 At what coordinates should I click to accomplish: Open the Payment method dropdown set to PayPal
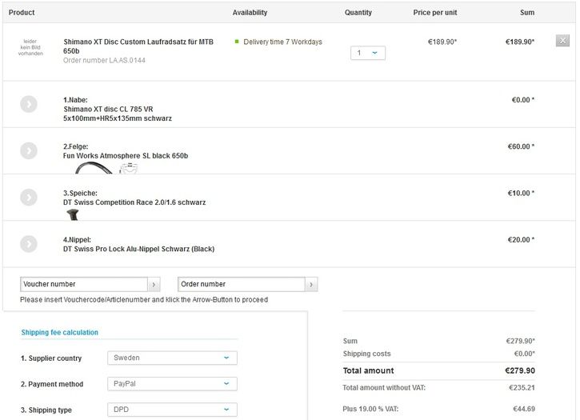(172, 384)
